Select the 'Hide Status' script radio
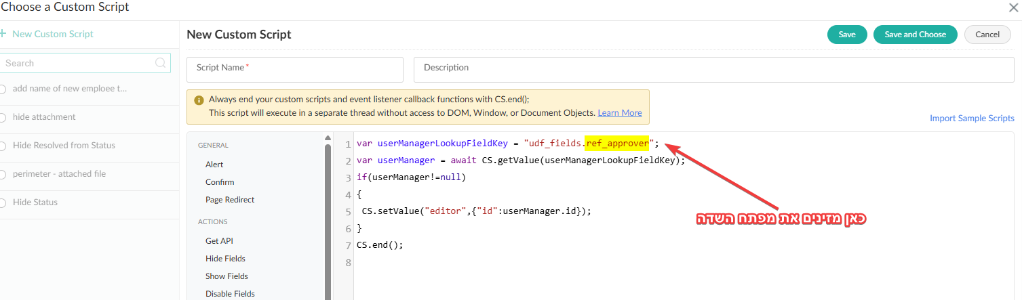Viewport: 1022px width, 300px height. pyautogui.click(x=3, y=202)
